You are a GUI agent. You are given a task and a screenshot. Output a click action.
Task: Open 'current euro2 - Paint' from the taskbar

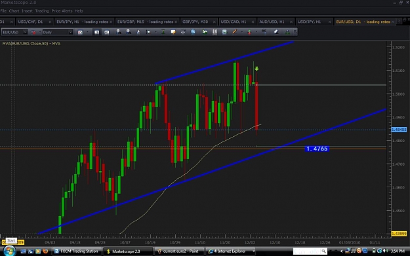[179, 251]
